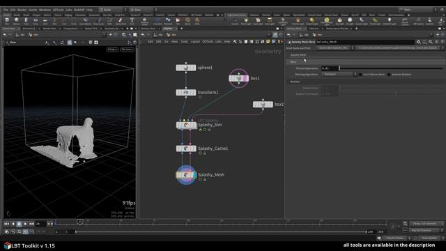Select the Splashy_Cache1 node
Screen dimensions: 446x251
tap(186, 149)
